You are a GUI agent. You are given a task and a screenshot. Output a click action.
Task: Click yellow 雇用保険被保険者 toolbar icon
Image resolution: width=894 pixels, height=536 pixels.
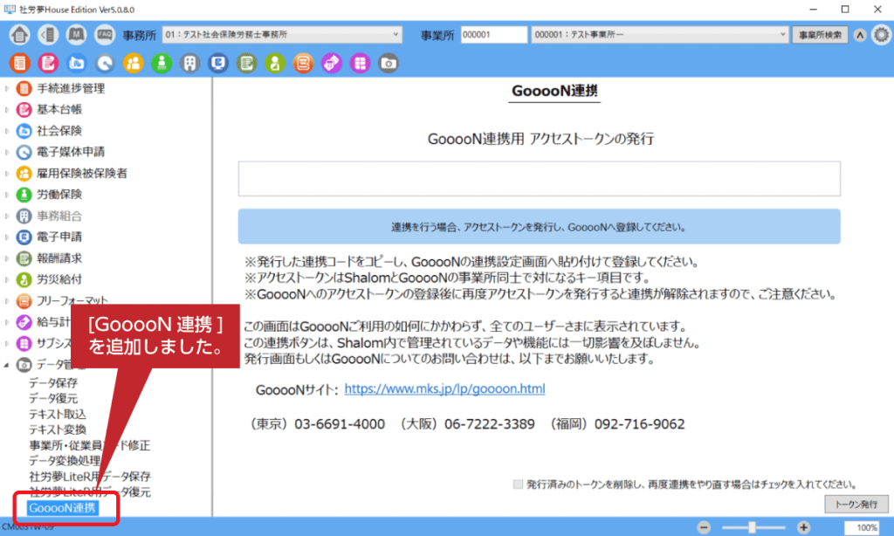134,64
